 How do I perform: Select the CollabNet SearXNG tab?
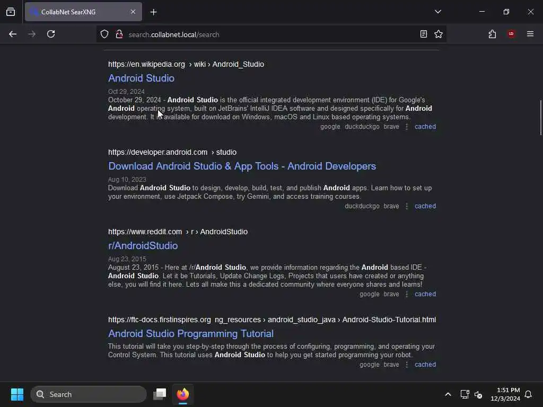coord(83,12)
